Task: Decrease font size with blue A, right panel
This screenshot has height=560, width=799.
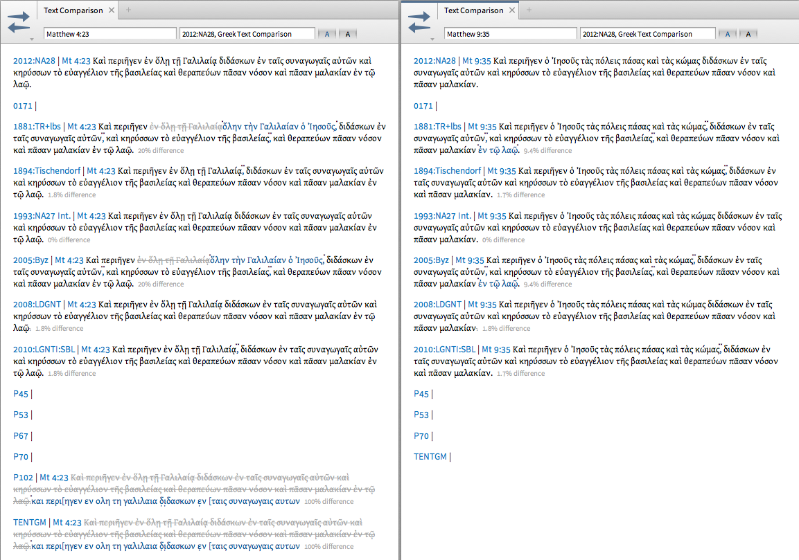Action: point(728,34)
